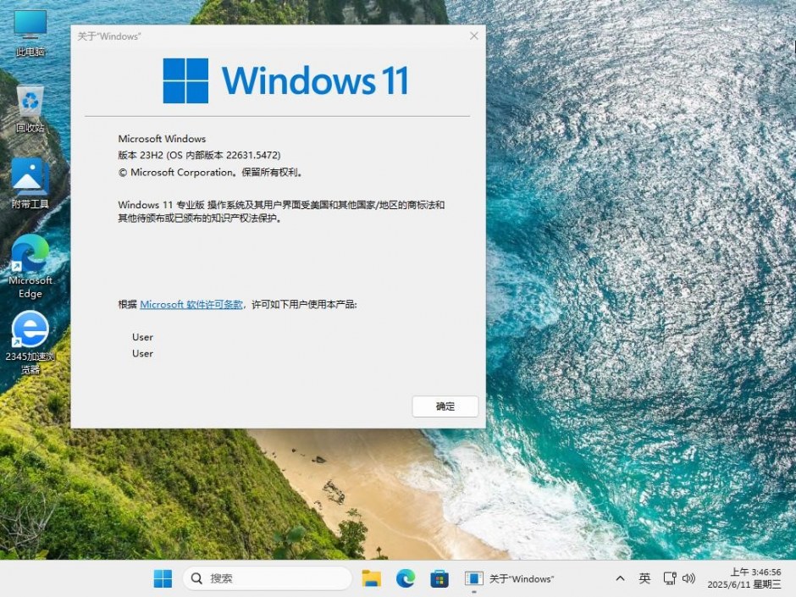
Task: Open the Microsoft 软件许可条款 link
Action: (191, 304)
